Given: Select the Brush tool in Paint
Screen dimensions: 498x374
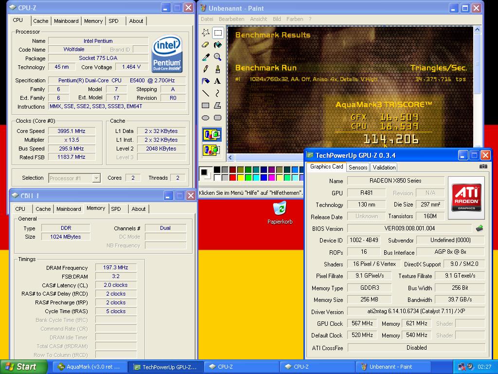Looking at the screenshot, I should (x=218, y=69).
